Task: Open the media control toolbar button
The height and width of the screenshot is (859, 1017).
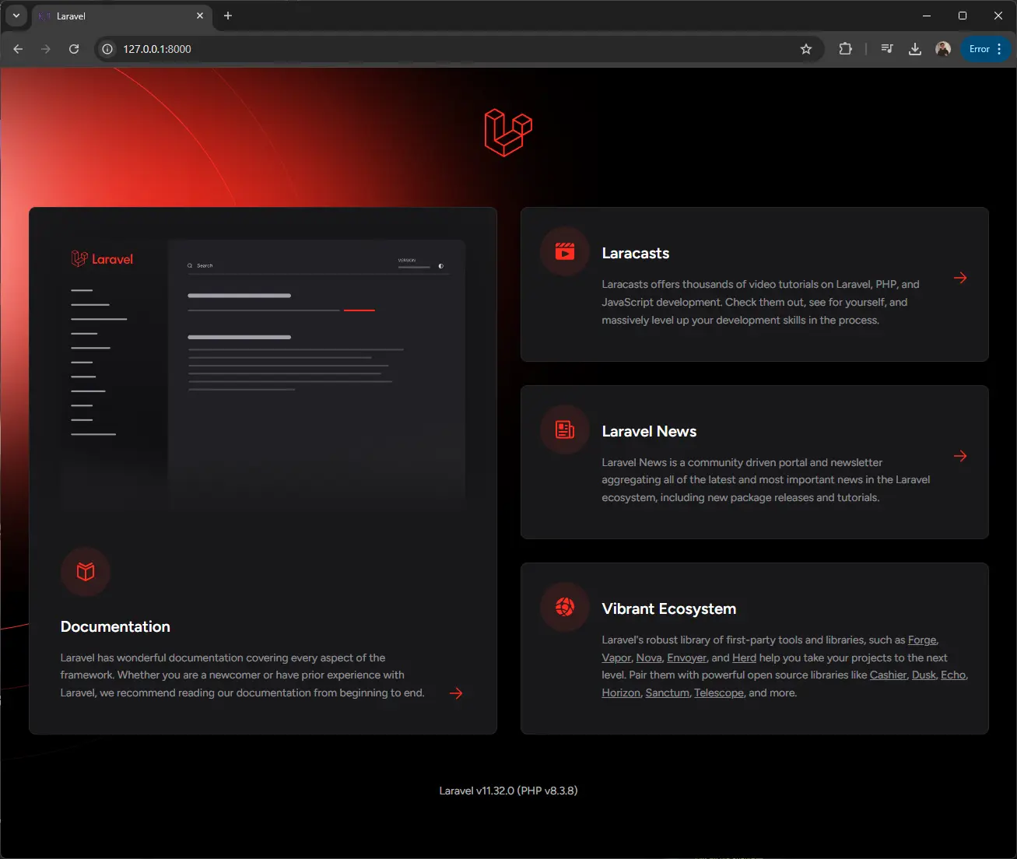Action: pyautogui.click(x=887, y=49)
